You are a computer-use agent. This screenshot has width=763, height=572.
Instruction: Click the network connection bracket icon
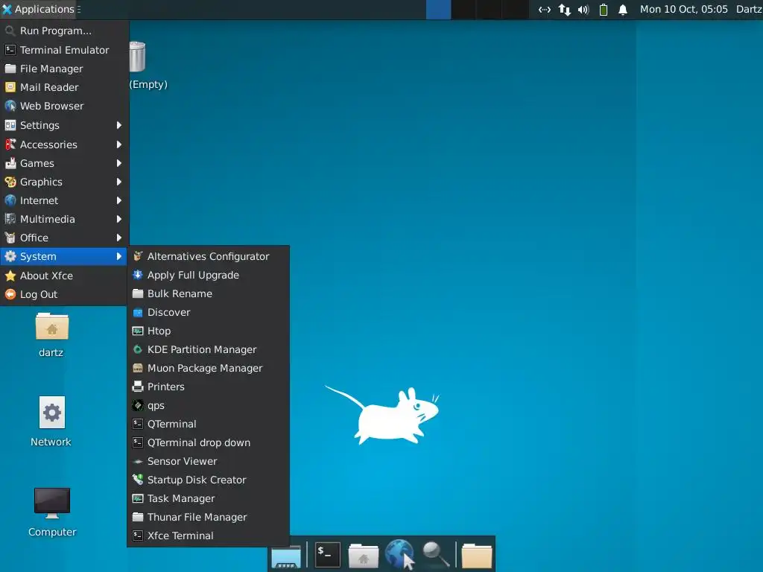(545, 9)
